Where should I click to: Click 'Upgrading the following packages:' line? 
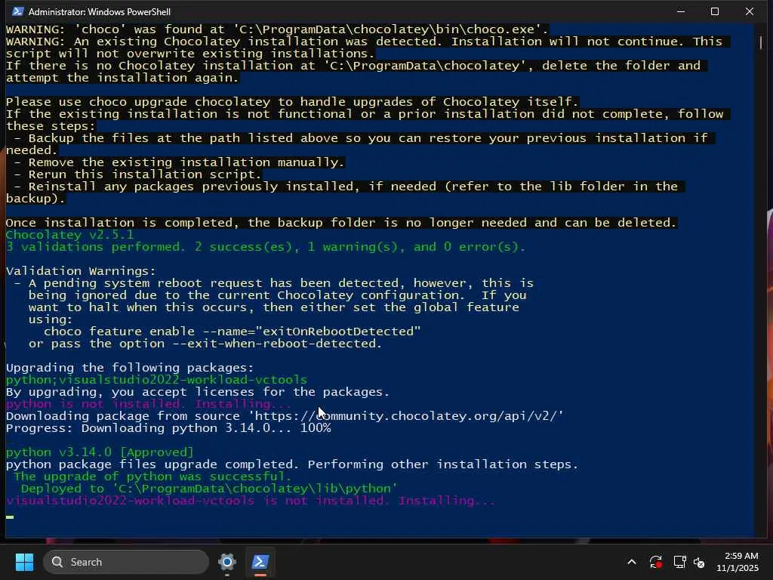130,368
